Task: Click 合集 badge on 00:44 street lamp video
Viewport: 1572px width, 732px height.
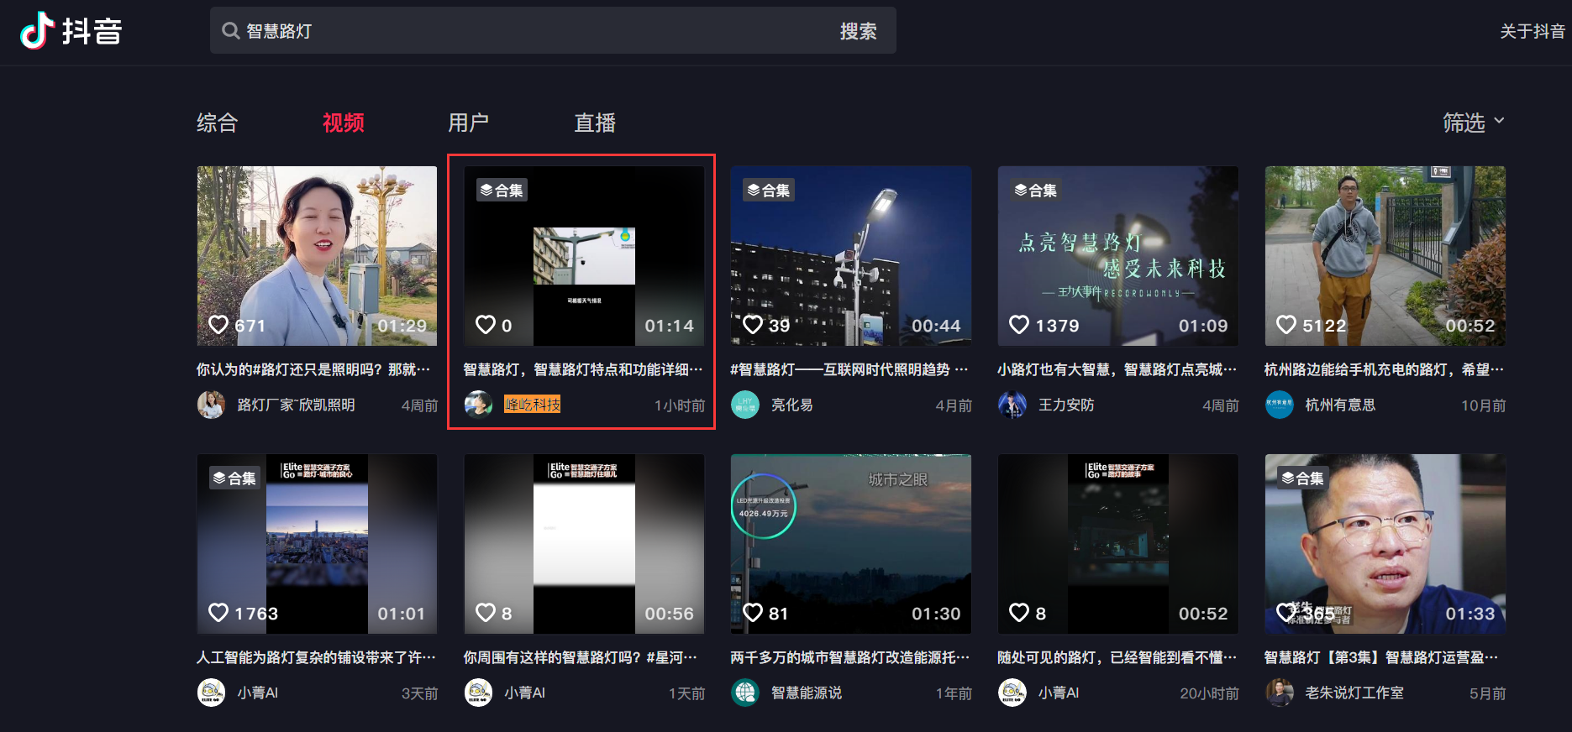Action: (x=769, y=191)
